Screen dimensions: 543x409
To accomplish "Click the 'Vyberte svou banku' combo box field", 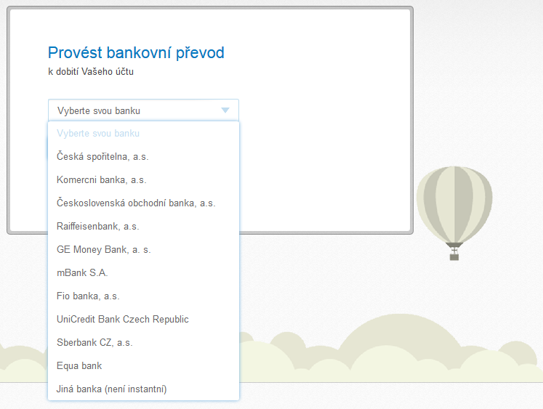I will coord(143,110).
